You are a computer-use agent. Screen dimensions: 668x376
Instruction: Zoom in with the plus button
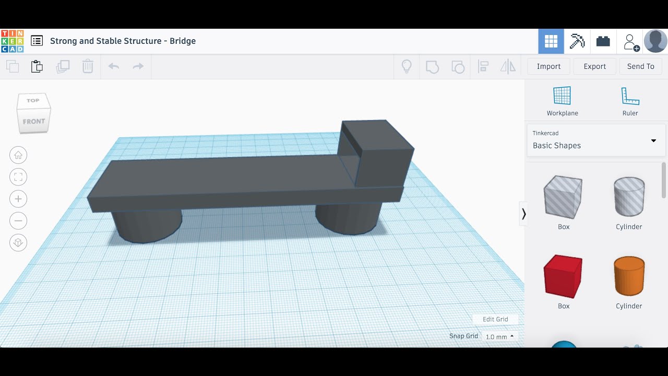18,199
